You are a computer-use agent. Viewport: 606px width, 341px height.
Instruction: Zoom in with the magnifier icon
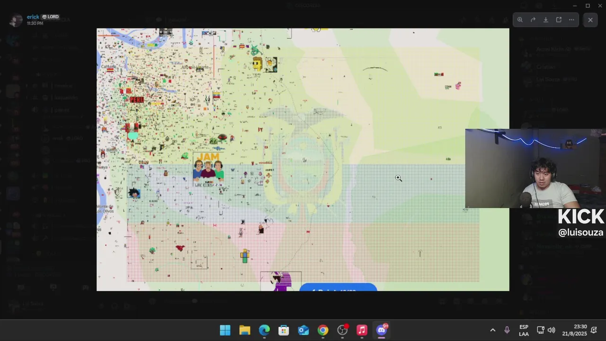520,20
